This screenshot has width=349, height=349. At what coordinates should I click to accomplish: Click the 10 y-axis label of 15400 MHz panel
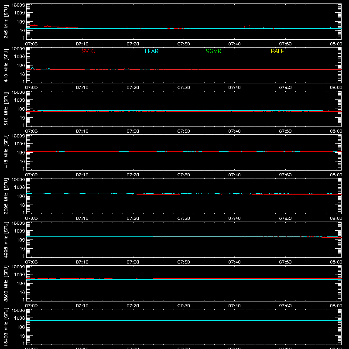[22, 336]
